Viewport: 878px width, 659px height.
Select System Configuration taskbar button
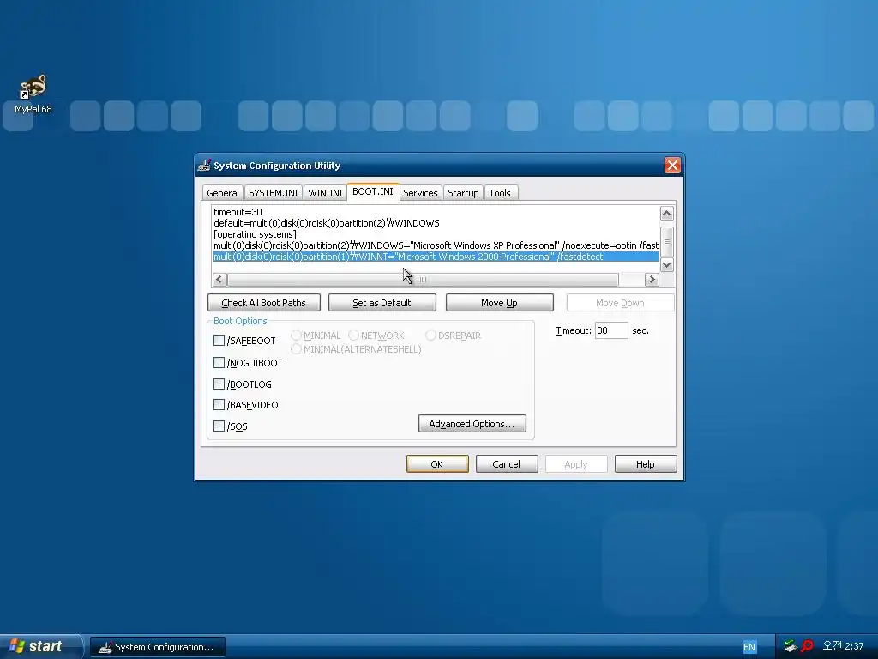[158, 647]
